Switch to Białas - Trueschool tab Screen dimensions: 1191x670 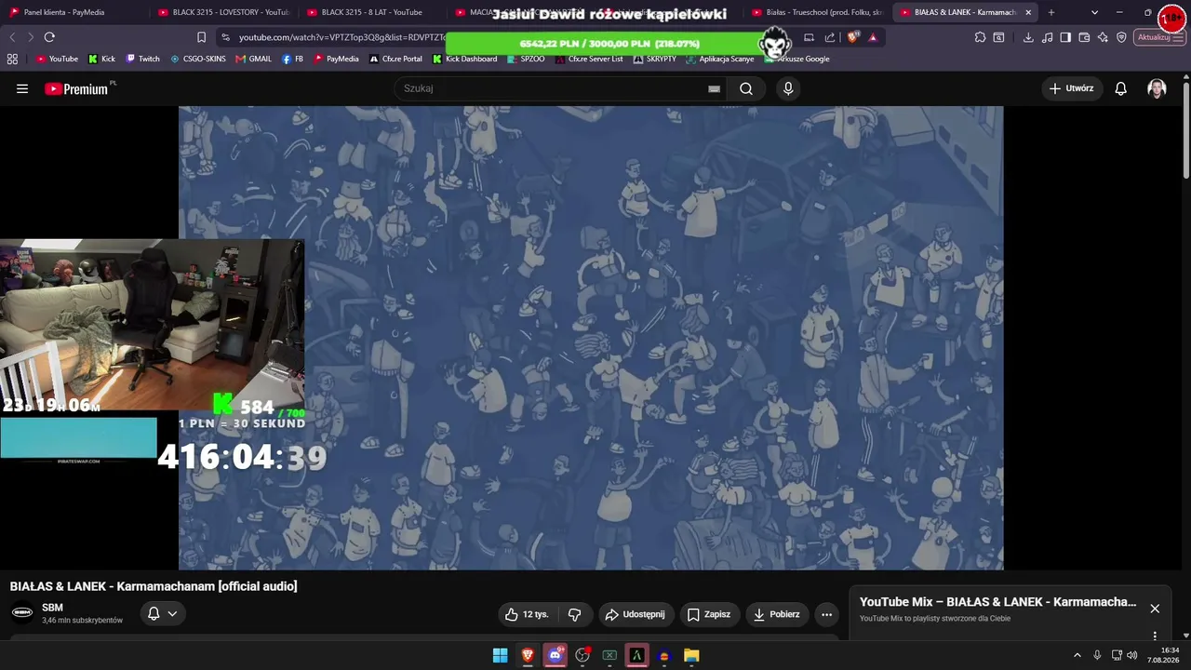pyautogui.click(x=817, y=12)
